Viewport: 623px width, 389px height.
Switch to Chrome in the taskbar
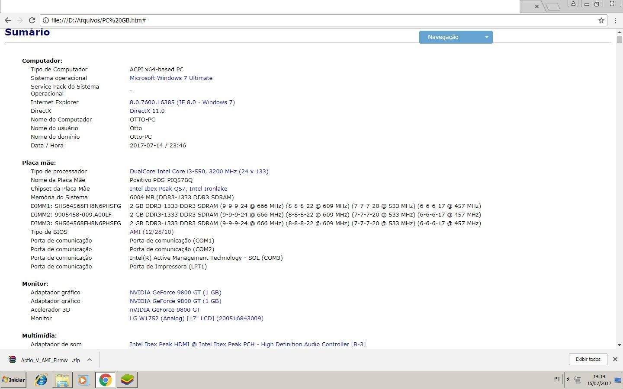tap(105, 380)
